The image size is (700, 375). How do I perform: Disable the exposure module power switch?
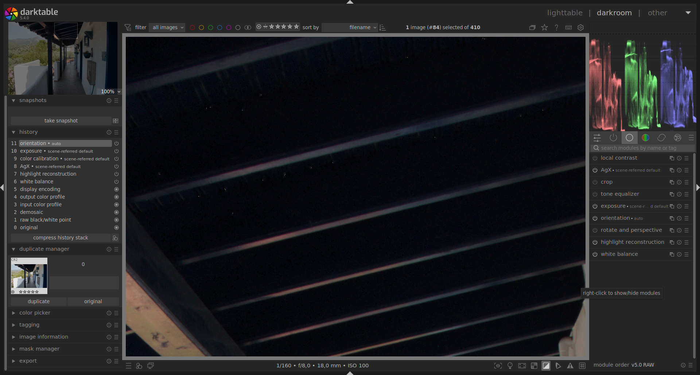click(x=595, y=206)
